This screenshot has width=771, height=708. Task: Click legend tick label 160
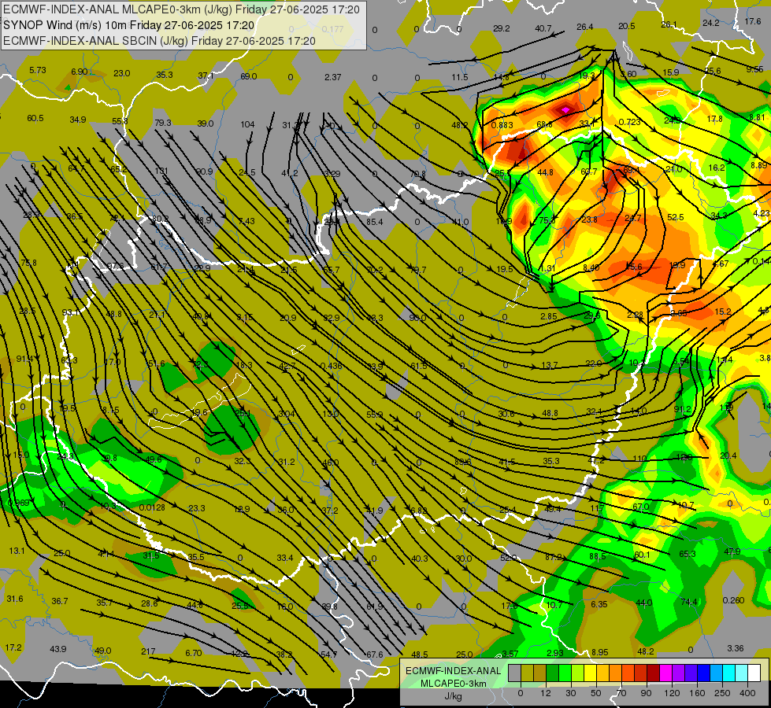pyautogui.click(x=697, y=693)
